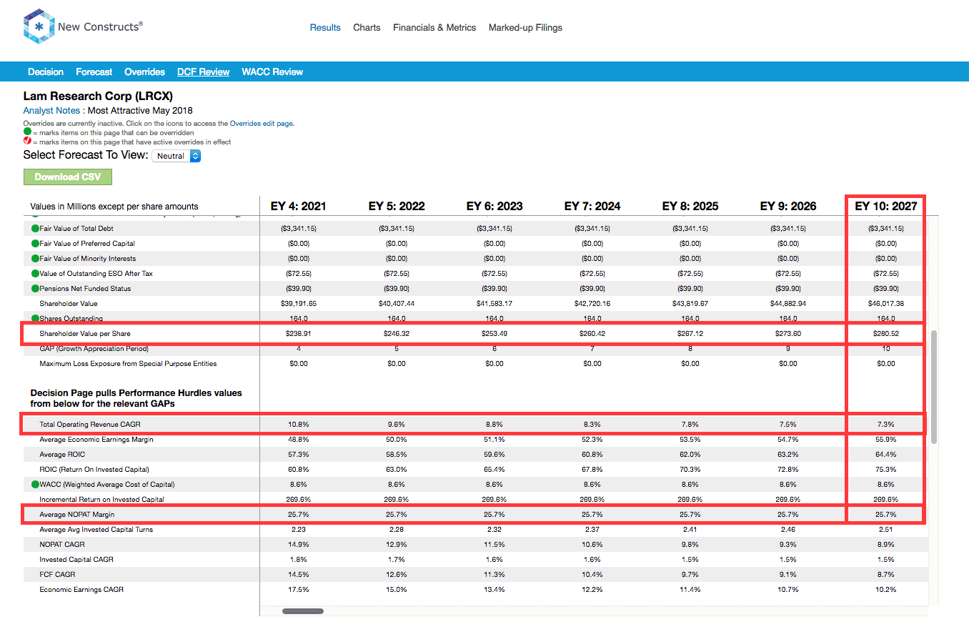Viewport: 969px width, 637px height.
Task: Open Financials & Metrics menu item
Action: pyautogui.click(x=434, y=28)
